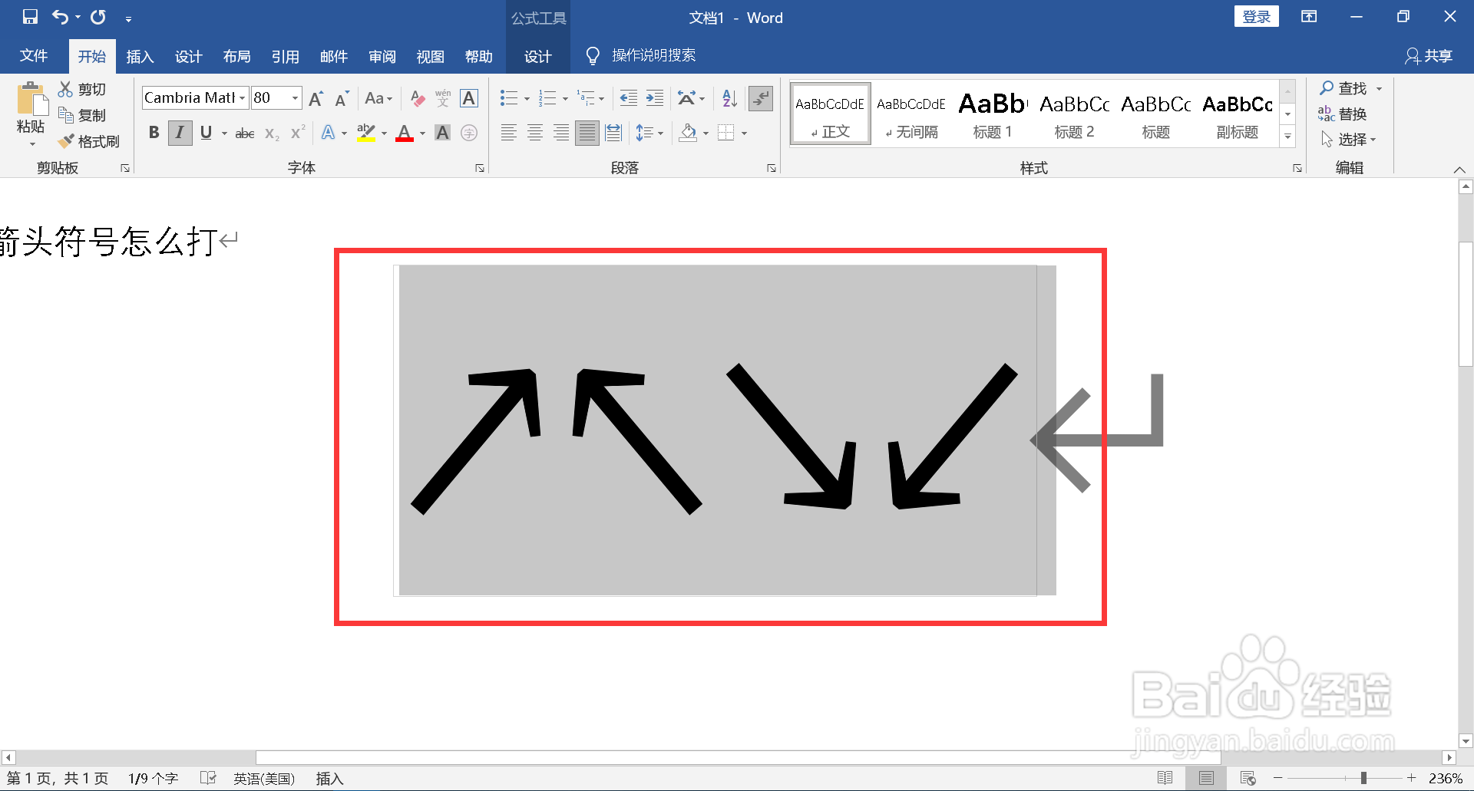Click the 查找 Find button
Screen dimensions: 1474x791
coord(1343,88)
